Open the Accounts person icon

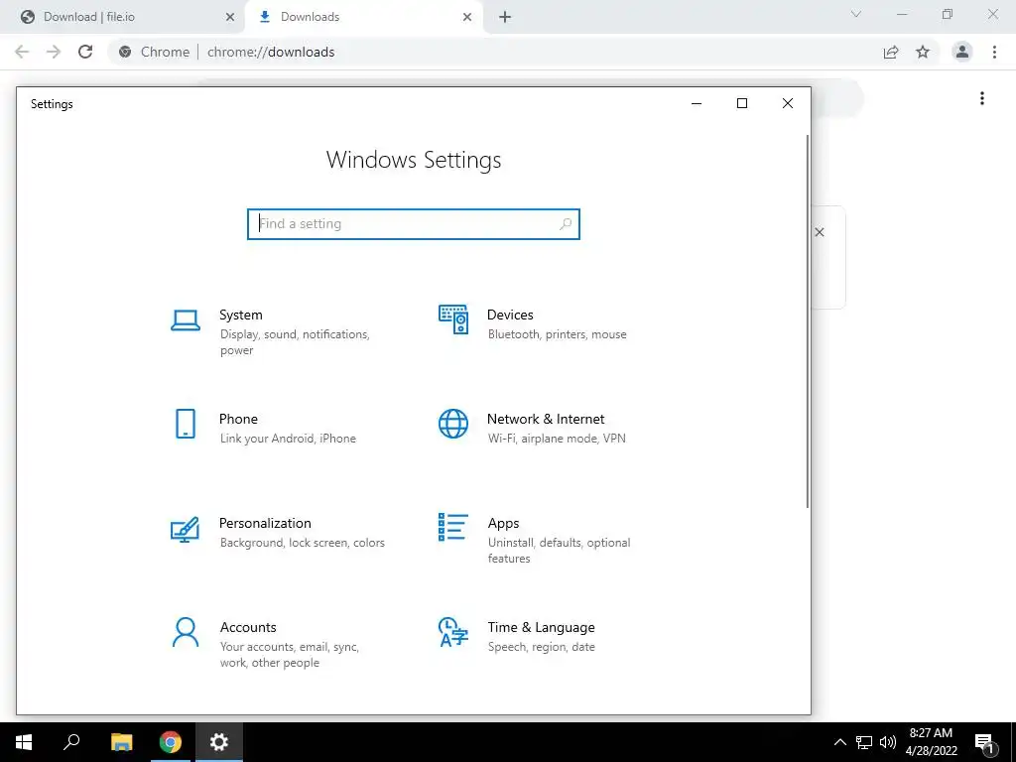coord(186,632)
